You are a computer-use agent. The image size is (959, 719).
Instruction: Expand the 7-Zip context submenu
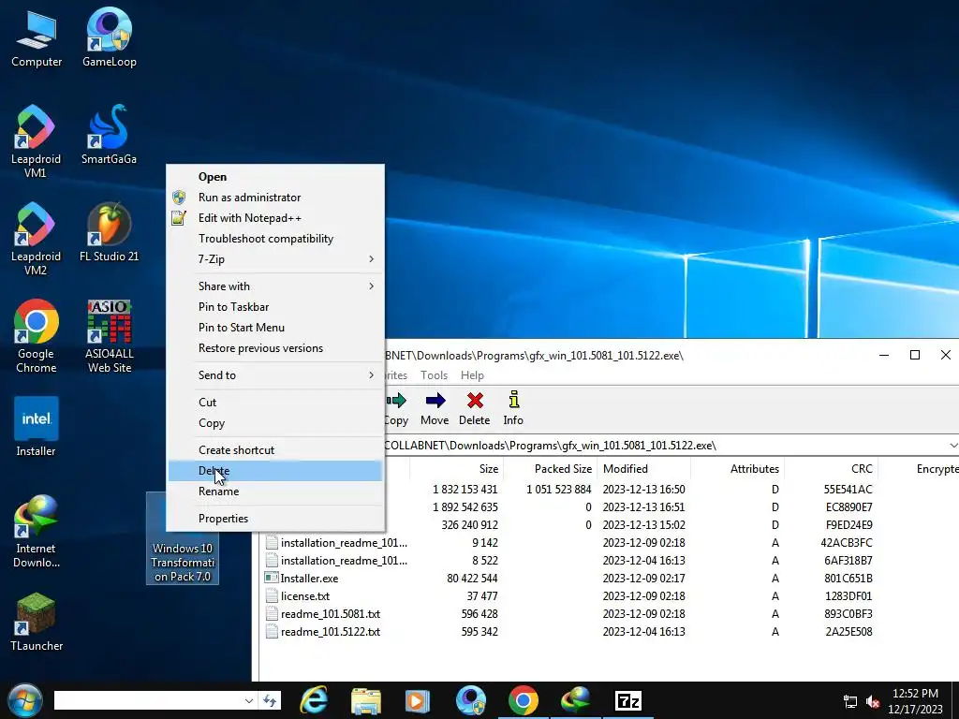click(x=275, y=259)
